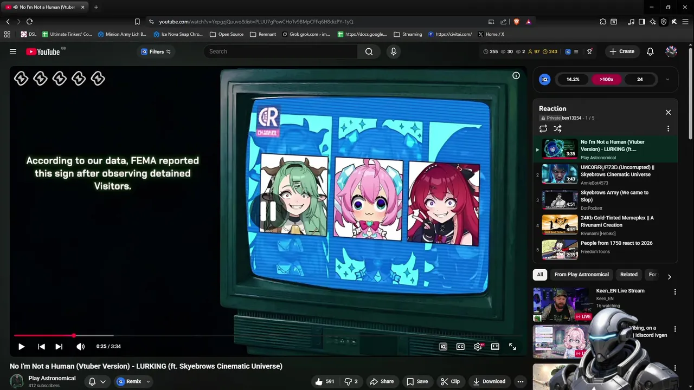Reload the page in browser
The image size is (694, 390).
(x=29, y=22)
